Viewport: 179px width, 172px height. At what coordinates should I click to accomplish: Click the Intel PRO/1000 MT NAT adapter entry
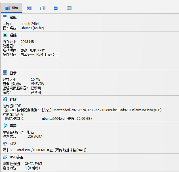[x=52, y=150]
